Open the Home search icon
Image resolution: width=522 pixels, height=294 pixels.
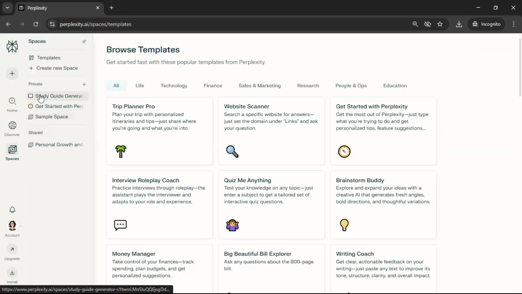click(12, 101)
